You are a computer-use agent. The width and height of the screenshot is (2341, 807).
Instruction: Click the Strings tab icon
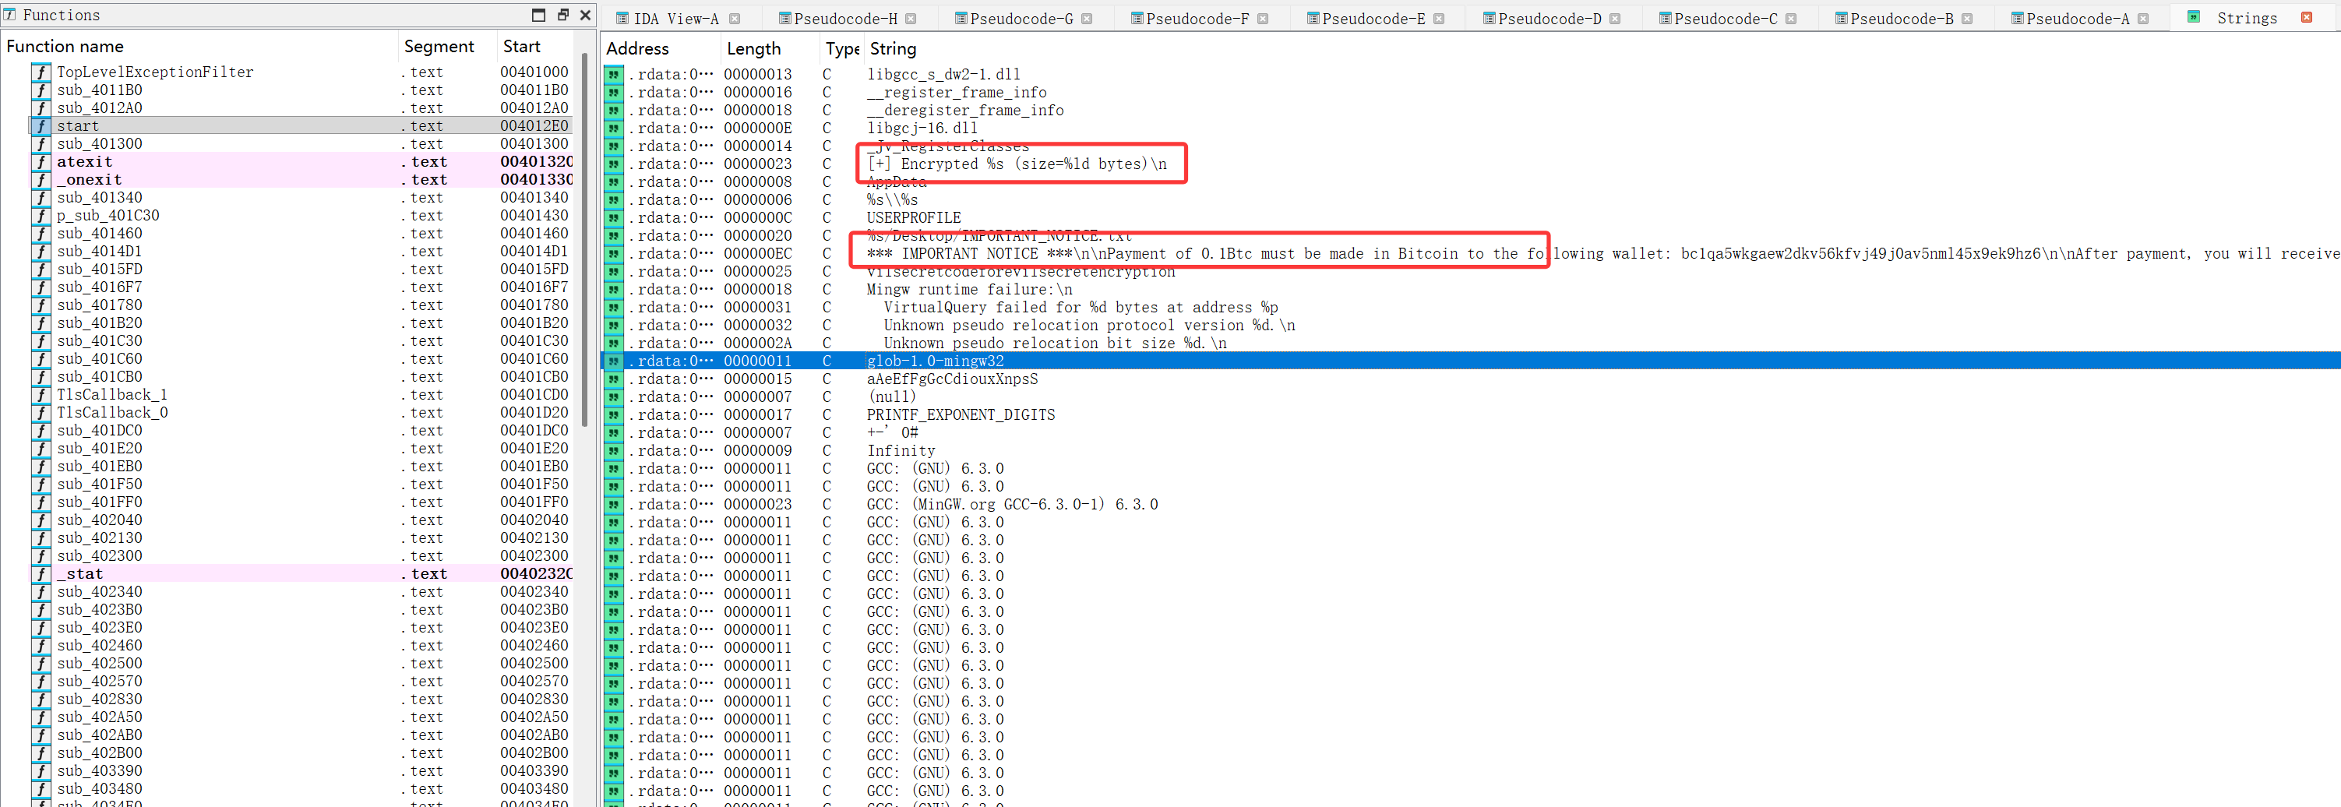2193,17
